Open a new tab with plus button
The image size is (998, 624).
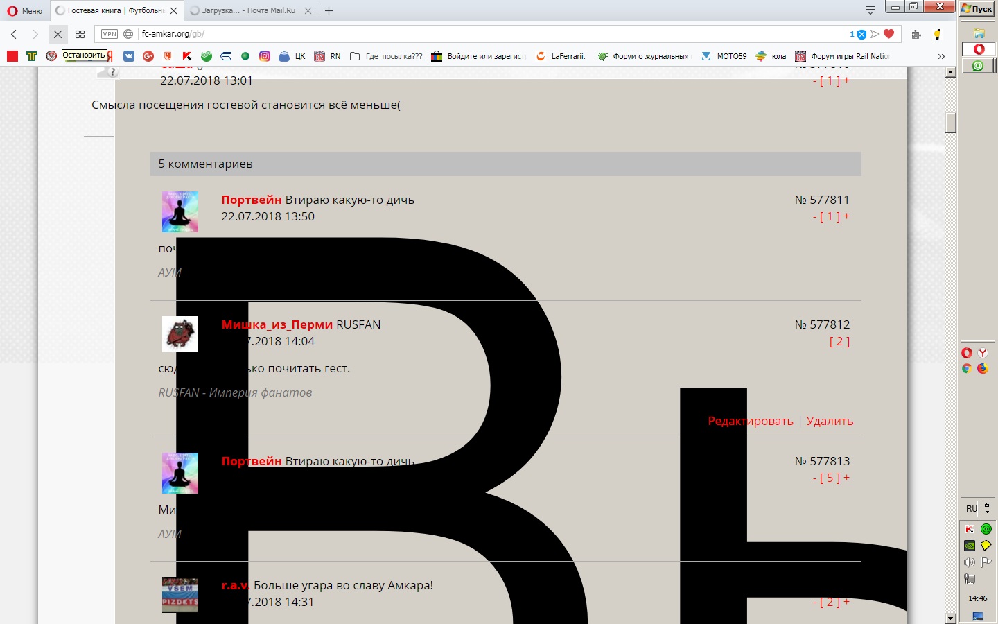tap(329, 10)
